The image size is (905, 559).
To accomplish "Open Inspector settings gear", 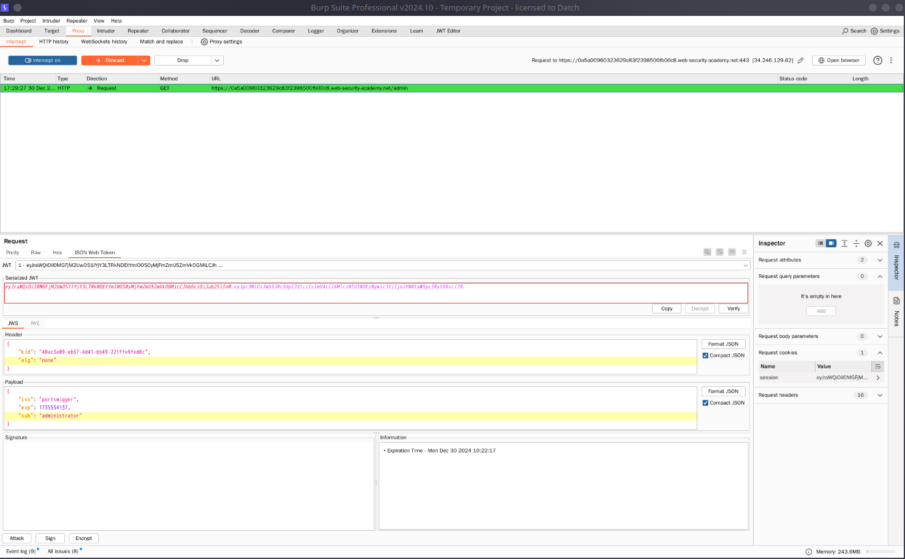I will (868, 243).
